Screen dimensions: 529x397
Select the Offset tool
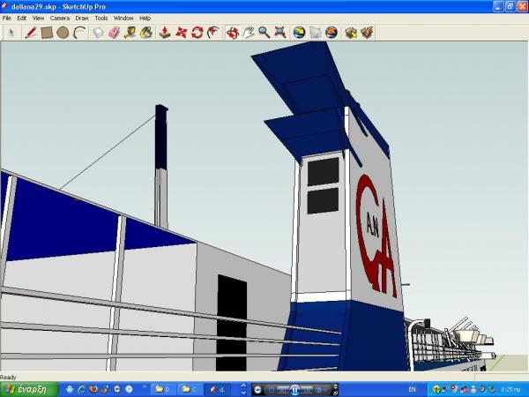click(x=213, y=33)
